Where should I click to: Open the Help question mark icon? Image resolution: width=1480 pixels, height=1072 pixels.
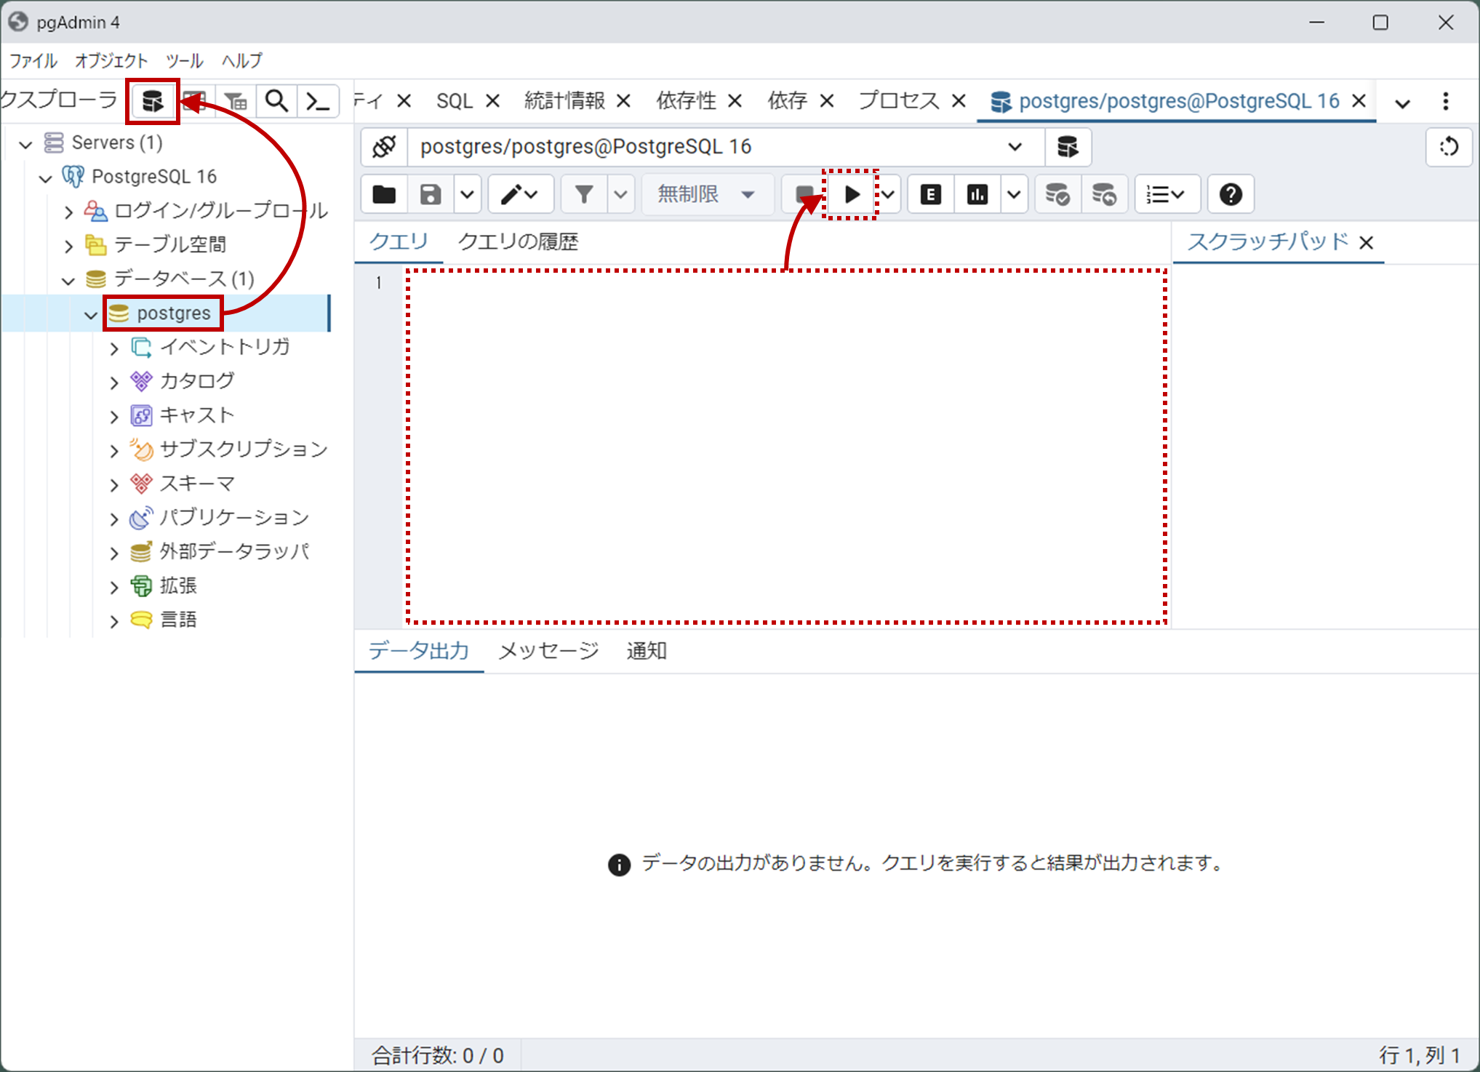point(1231,194)
